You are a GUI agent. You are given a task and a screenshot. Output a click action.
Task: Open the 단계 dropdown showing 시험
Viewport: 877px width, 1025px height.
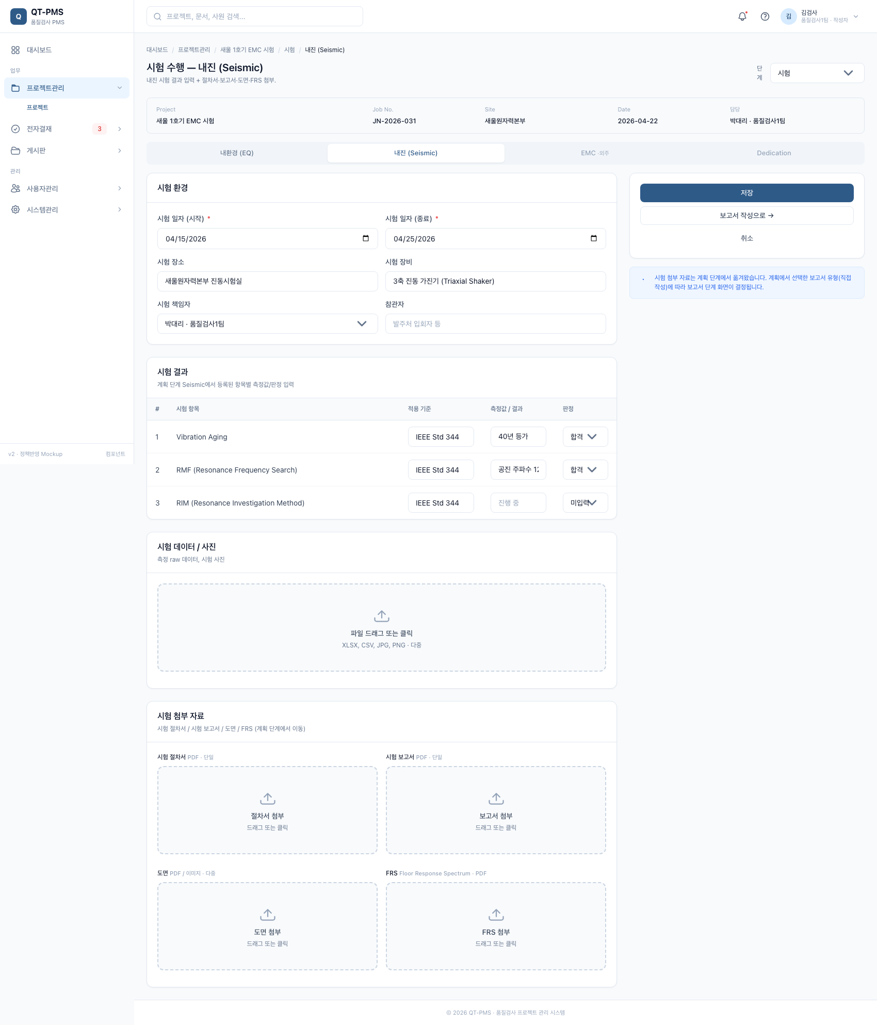(x=817, y=73)
